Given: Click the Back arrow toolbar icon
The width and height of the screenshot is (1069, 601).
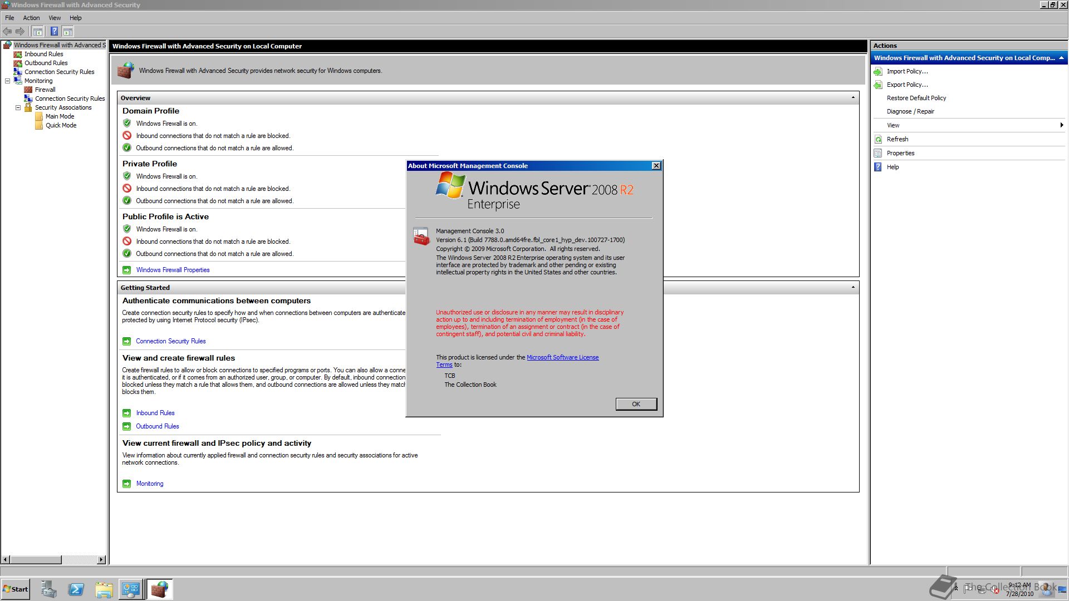Looking at the screenshot, I should pyautogui.click(x=7, y=31).
